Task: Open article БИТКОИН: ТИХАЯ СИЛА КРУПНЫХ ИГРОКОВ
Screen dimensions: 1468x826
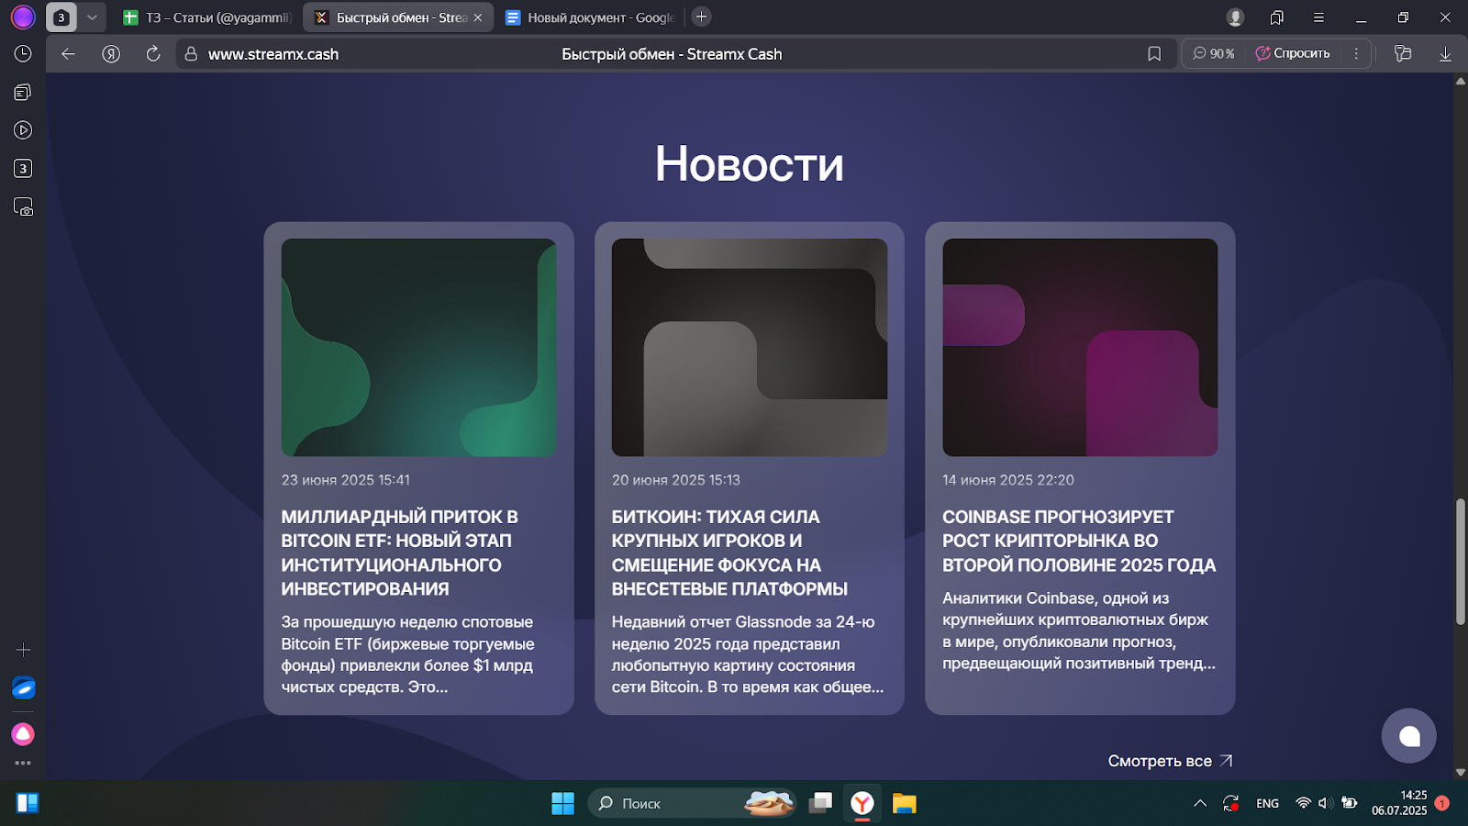Action: (x=729, y=553)
